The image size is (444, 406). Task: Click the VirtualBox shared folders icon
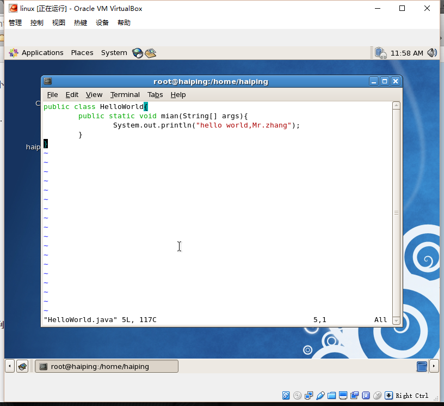(x=331, y=396)
